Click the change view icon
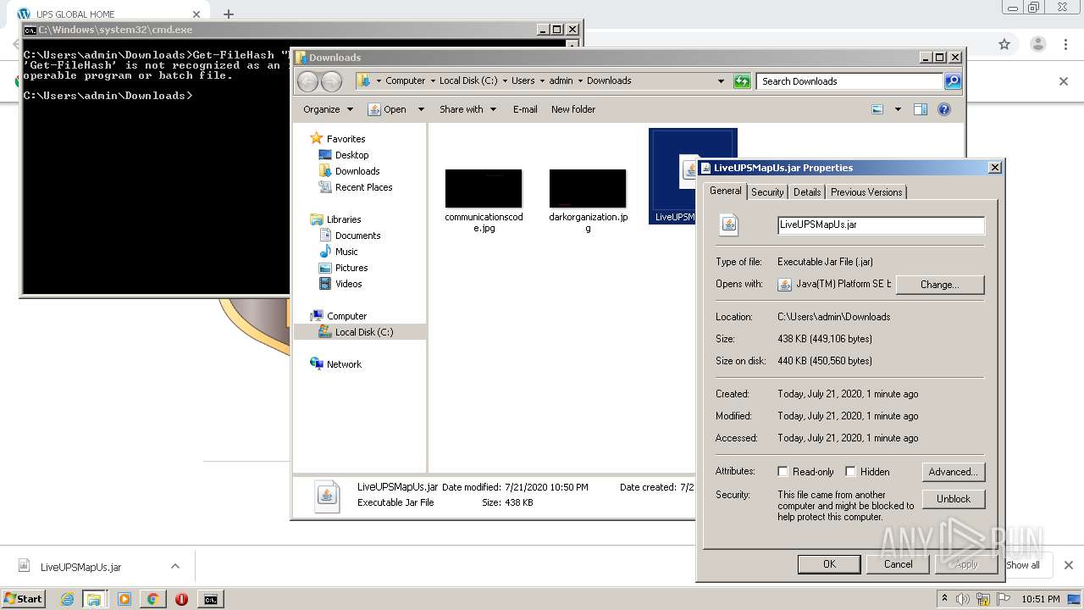Viewport: 1084px width, 610px height. pos(877,109)
